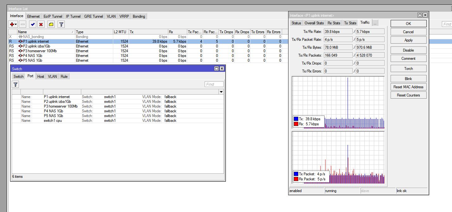Open the Rx Stats tab
This screenshot has width=452, height=212.
[334, 23]
